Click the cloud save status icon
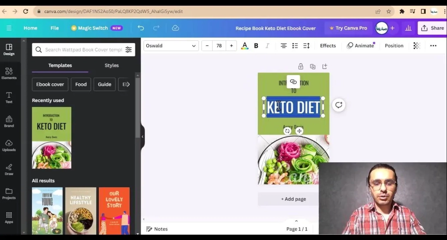The height and width of the screenshot is (240, 447). pyautogui.click(x=175, y=28)
